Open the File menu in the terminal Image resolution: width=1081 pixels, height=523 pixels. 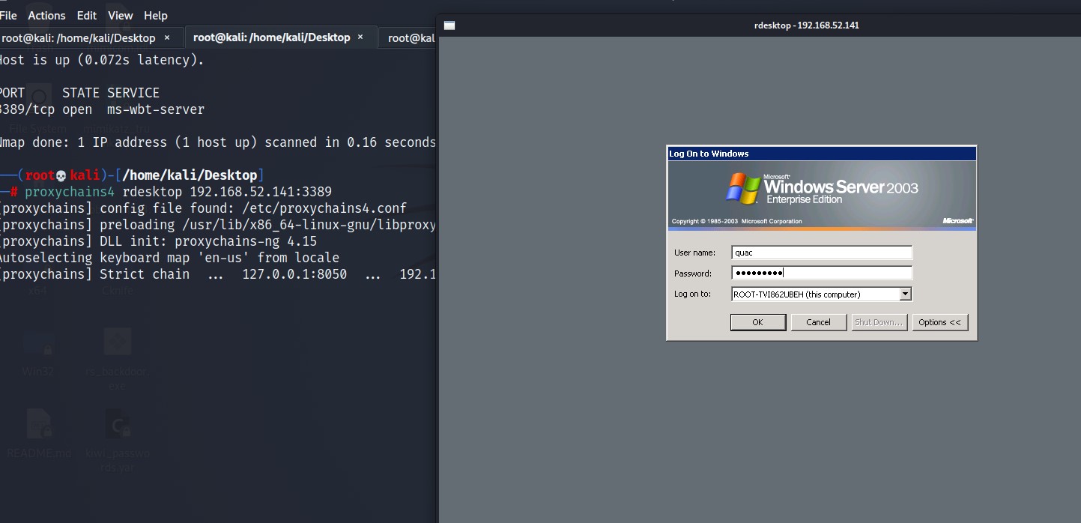[7, 15]
